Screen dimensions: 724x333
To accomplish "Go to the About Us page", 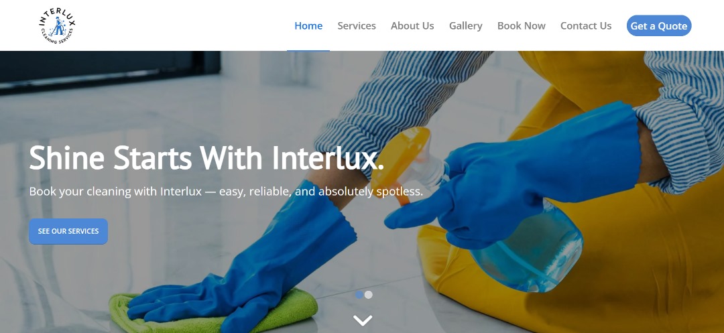I will 412,26.
